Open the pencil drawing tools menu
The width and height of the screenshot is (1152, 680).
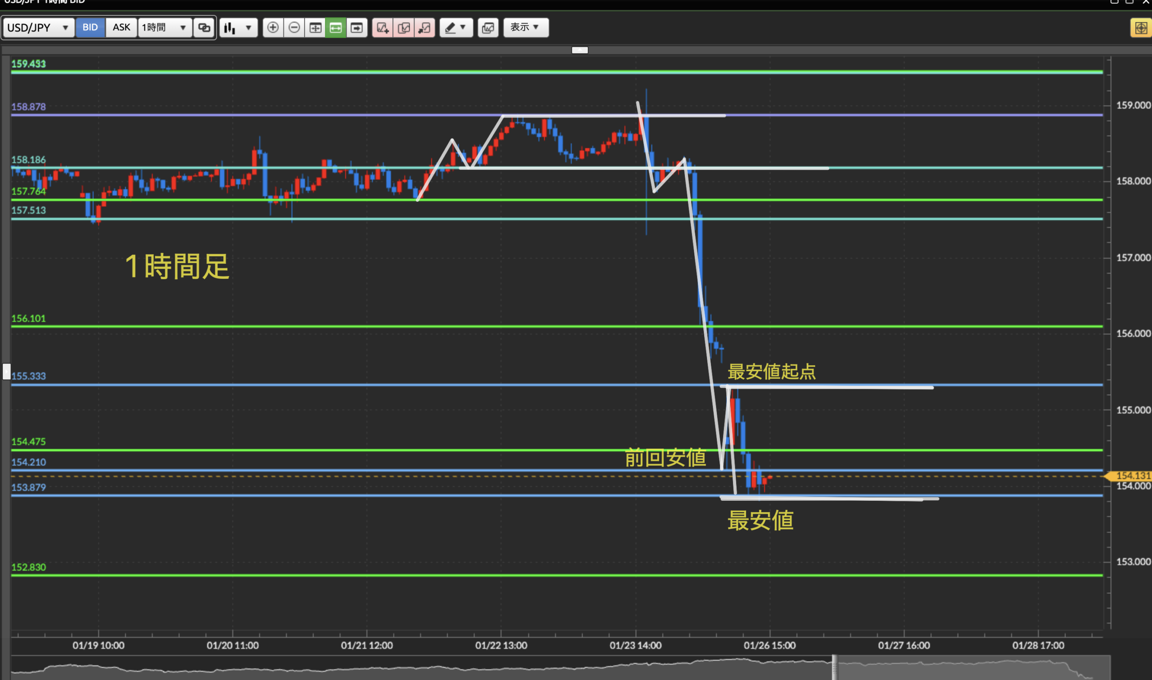click(456, 27)
